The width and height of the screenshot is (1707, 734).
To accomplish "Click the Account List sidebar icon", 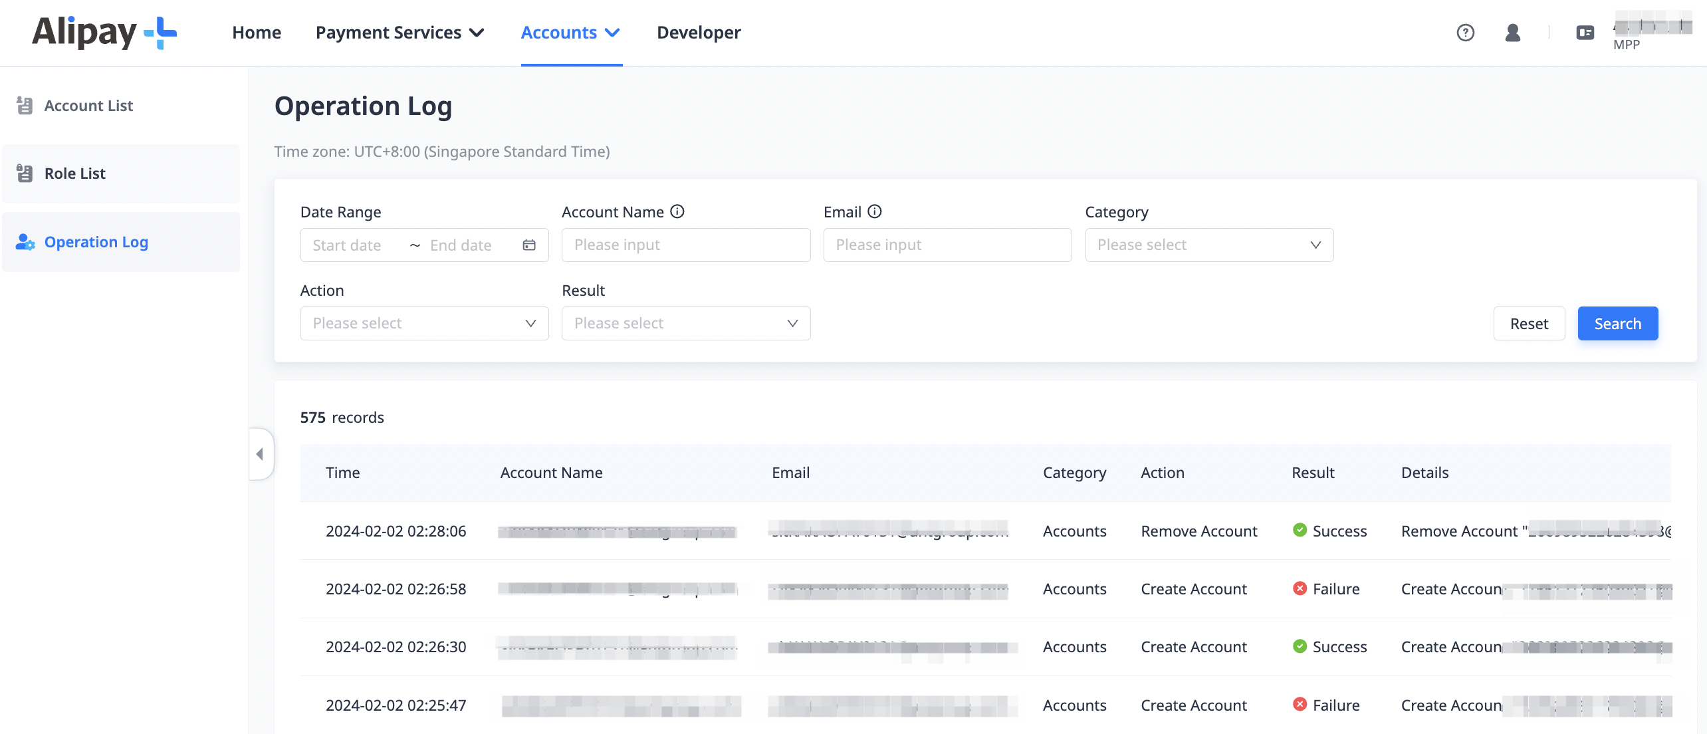I will click(25, 106).
